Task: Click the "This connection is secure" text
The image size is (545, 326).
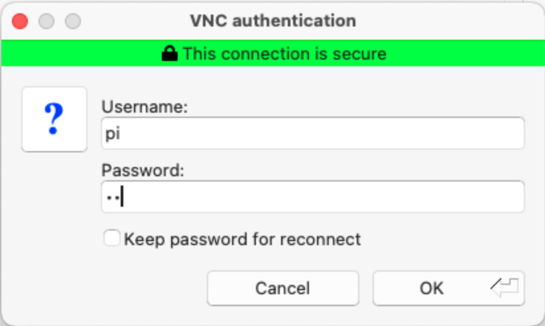Action: pos(284,54)
